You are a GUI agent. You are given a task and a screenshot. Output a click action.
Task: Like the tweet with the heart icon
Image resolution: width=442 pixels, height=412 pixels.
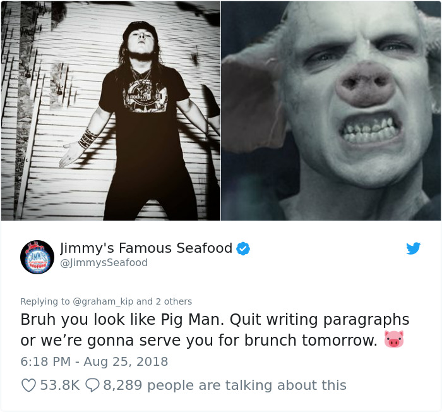click(x=28, y=385)
